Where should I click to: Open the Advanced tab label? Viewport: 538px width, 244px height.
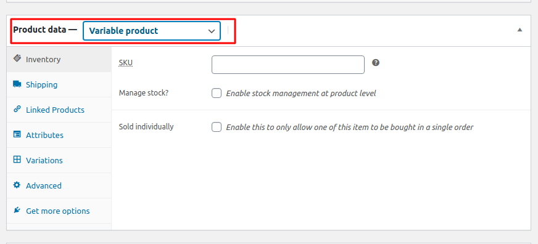tap(44, 185)
